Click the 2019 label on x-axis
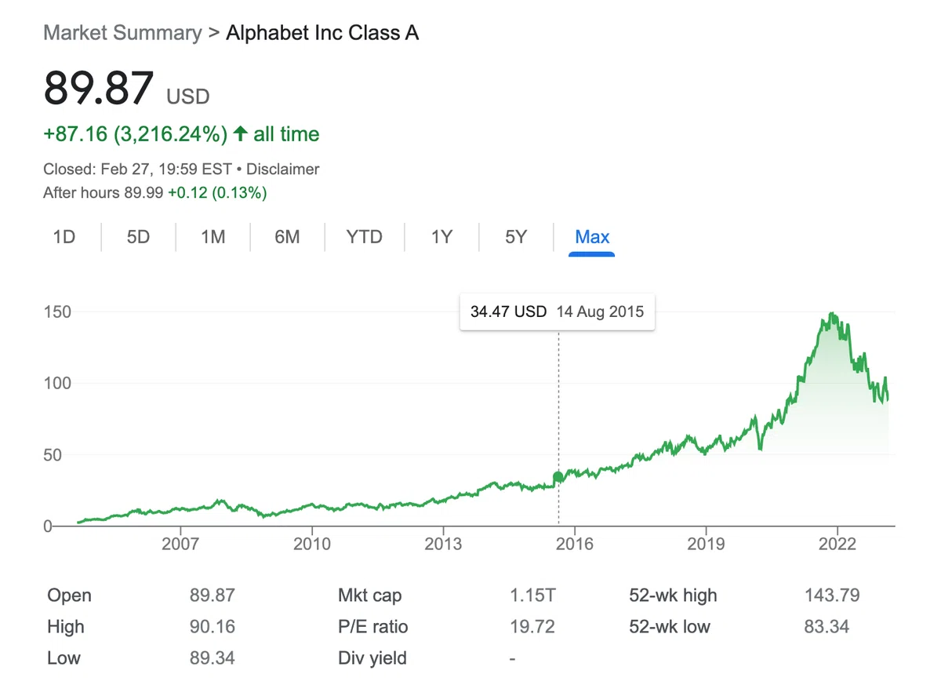 [706, 544]
